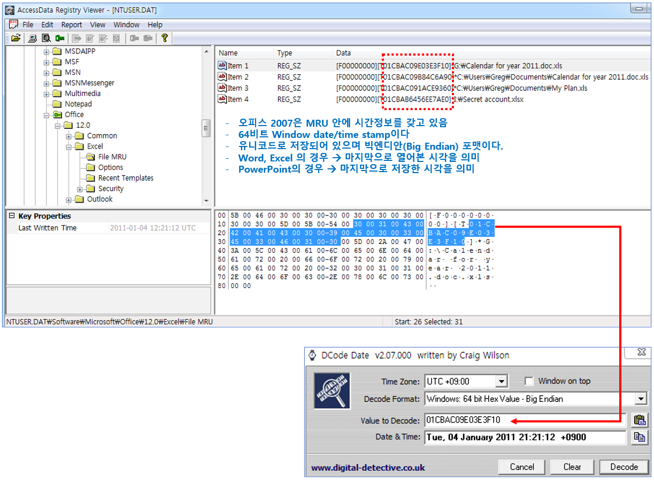The height and width of the screenshot is (480, 654).
Task: Click the DCode magnifier logo image
Action: click(332, 391)
